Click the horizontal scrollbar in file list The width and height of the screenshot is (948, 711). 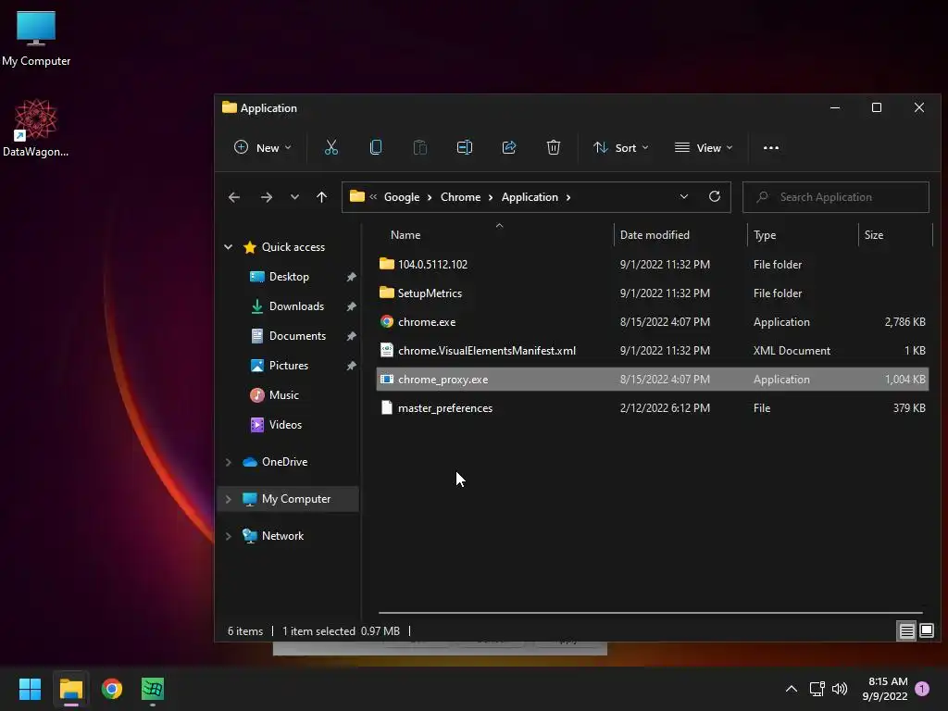pos(650,613)
